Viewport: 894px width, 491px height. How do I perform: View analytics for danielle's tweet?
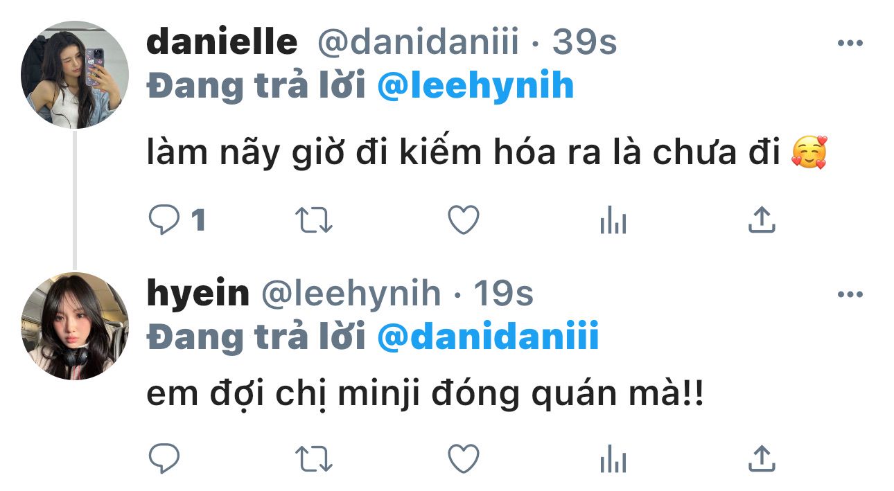coord(613,222)
